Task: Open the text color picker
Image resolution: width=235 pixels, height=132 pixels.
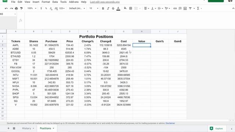Action: 118,8
